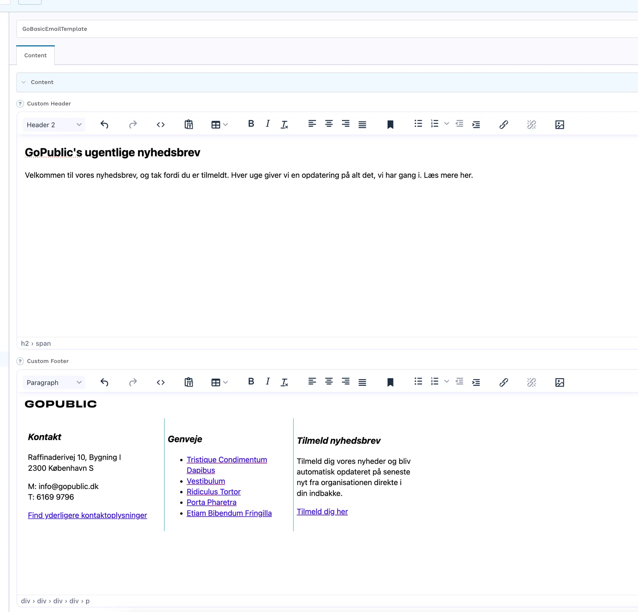Toggle italic in Custom Footer toolbar
This screenshot has width=638, height=612.
click(268, 382)
